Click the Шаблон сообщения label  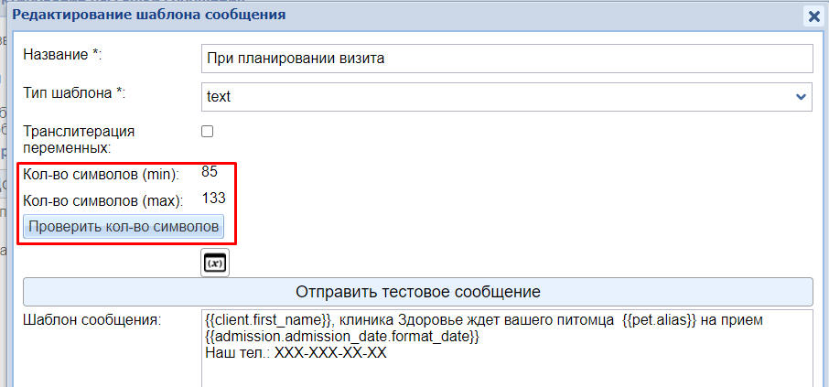tap(92, 320)
